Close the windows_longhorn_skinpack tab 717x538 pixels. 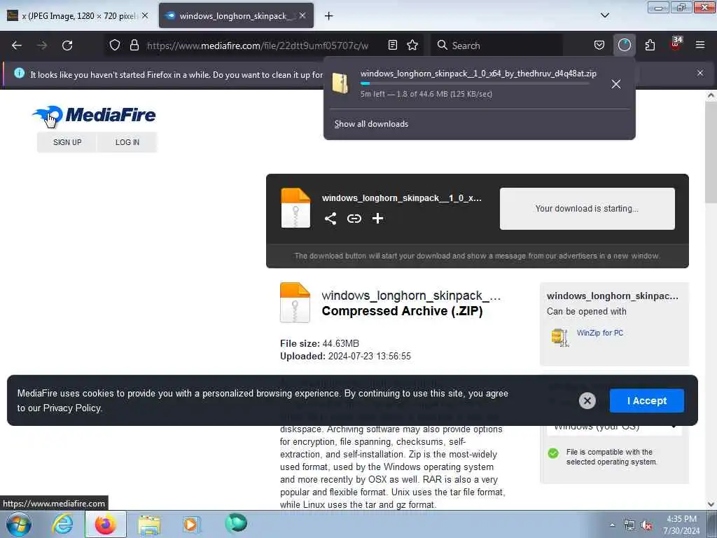click(302, 15)
